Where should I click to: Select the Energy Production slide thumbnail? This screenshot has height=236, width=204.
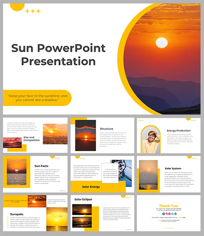click(x=169, y=135)
